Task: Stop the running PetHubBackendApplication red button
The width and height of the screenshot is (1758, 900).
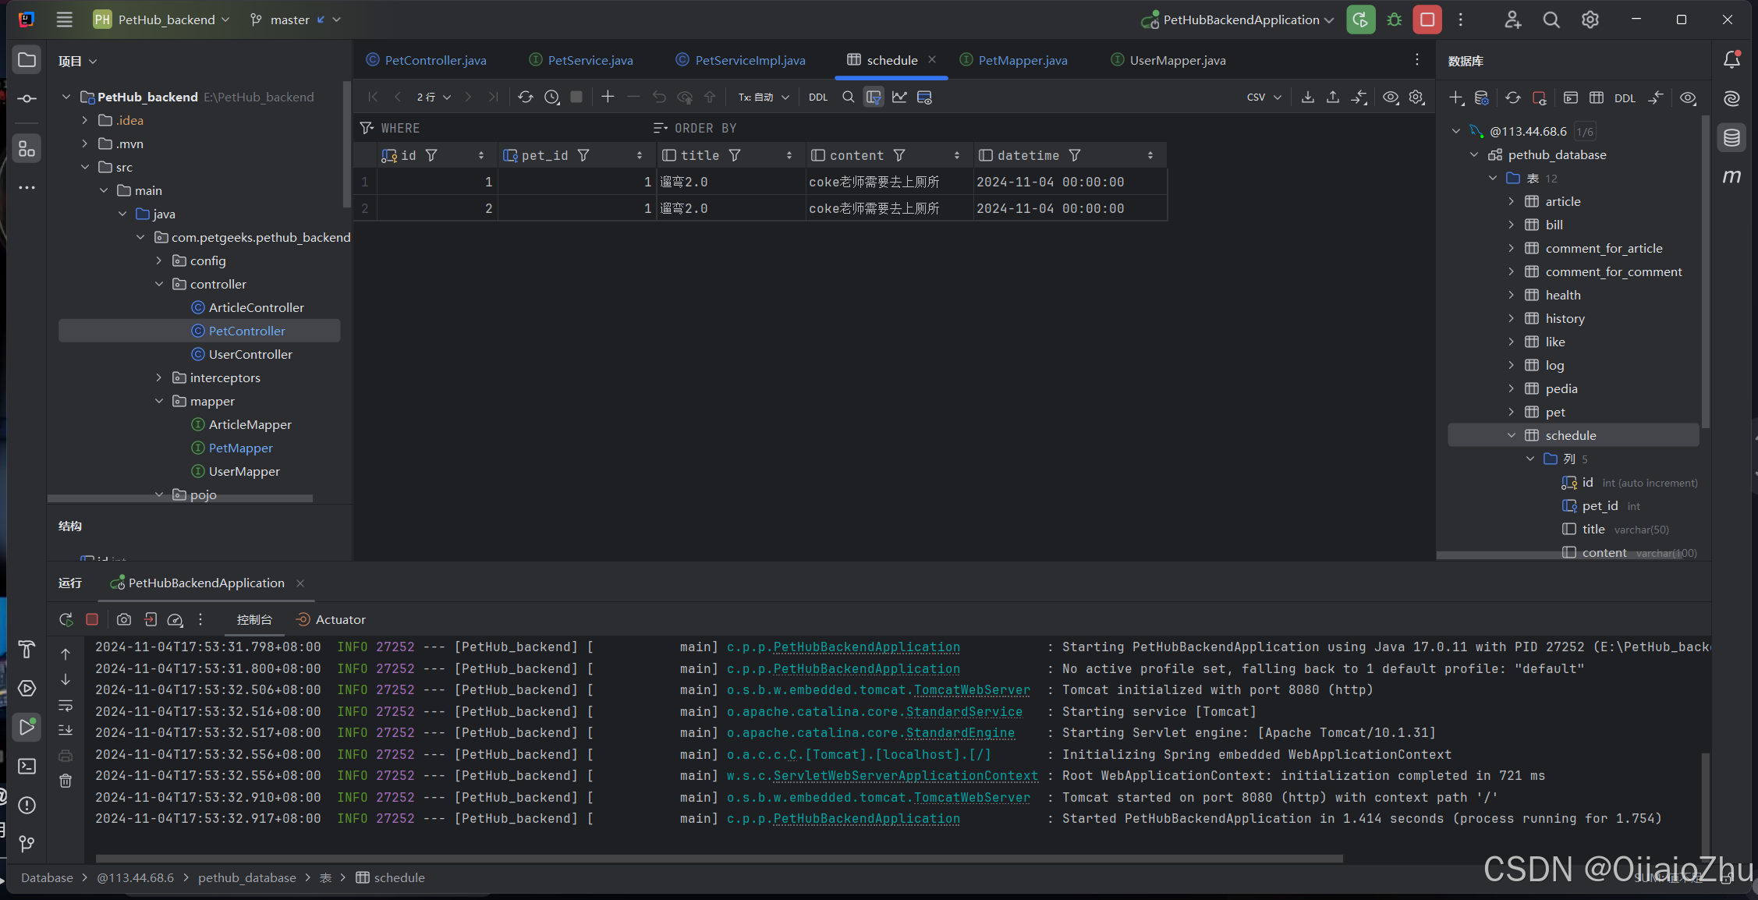Action: [1427, 19]
